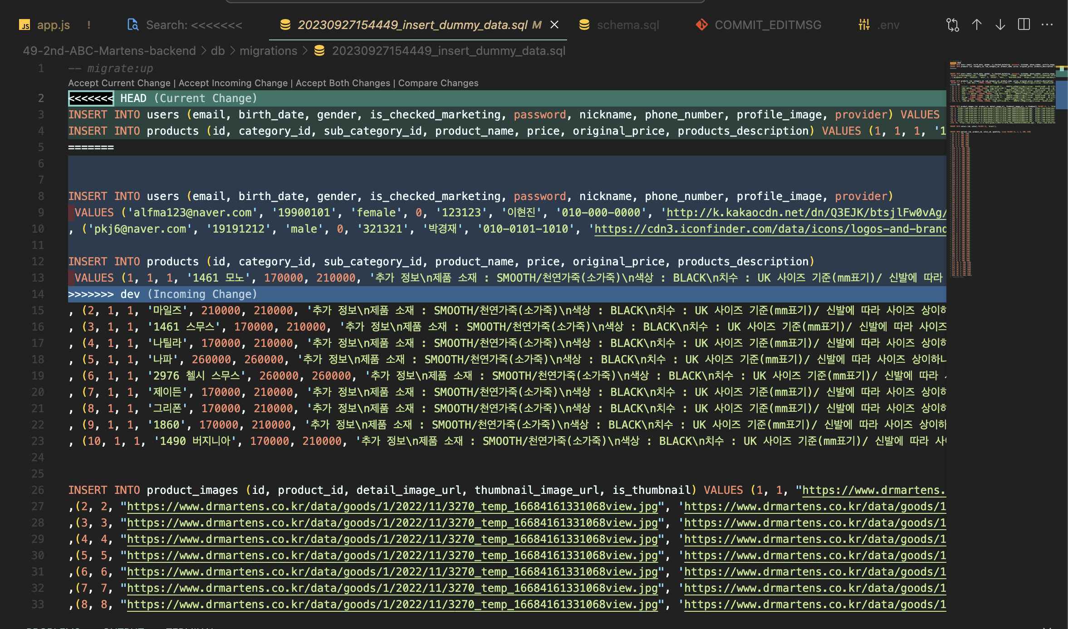This screenshot has width=1068, height=629.
Task: Close the insert_dummy_data.sql tab
Action: point(554,25)
